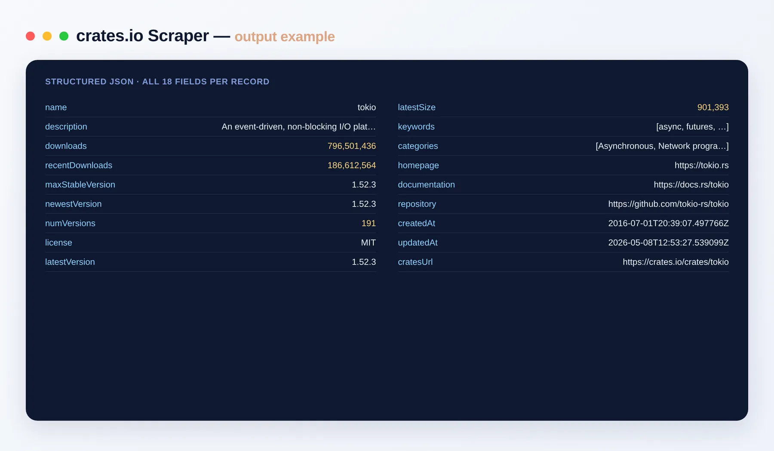
Task: Click the 'STRUCTURED JSON · ALL 18 FIELDS PER RECORD' heading
Action: (x=157, y=82)
